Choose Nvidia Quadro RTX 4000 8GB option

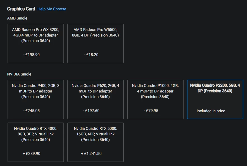tap(36, 142)
